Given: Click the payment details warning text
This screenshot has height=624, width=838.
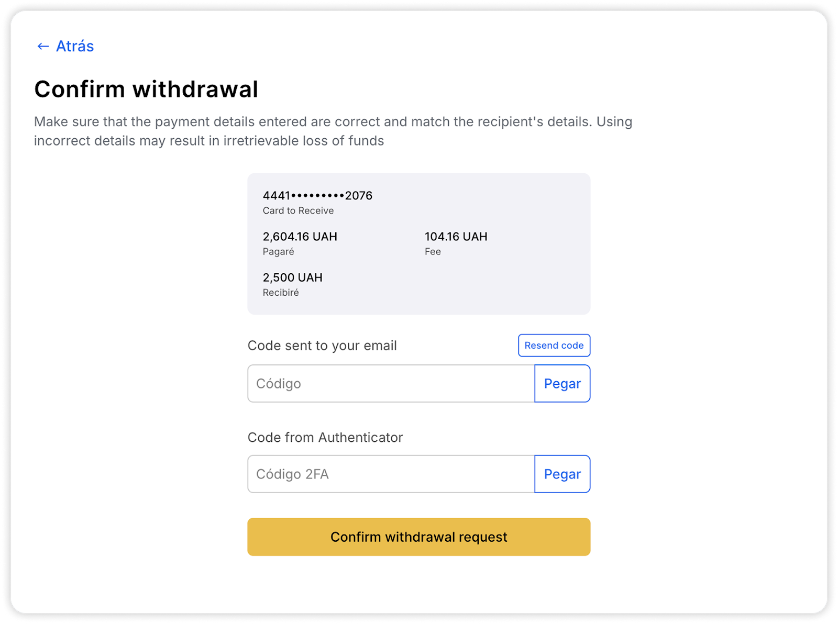Looking at the screenshot, I should click(x=333, y=131).
